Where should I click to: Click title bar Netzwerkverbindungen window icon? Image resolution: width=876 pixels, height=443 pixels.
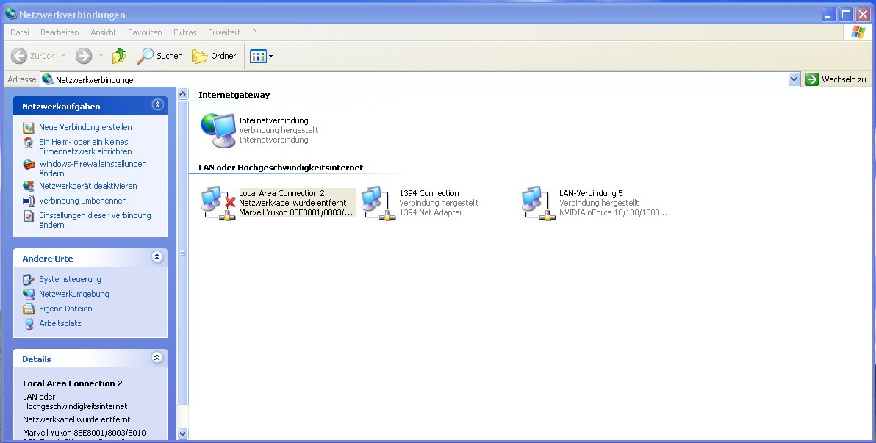pos(10,14)
